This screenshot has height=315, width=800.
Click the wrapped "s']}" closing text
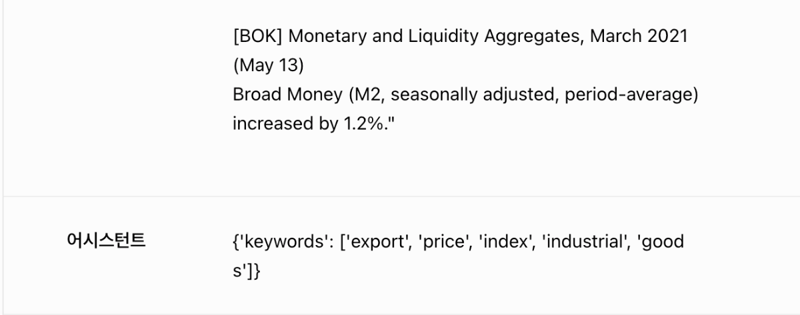click(246, 271)
